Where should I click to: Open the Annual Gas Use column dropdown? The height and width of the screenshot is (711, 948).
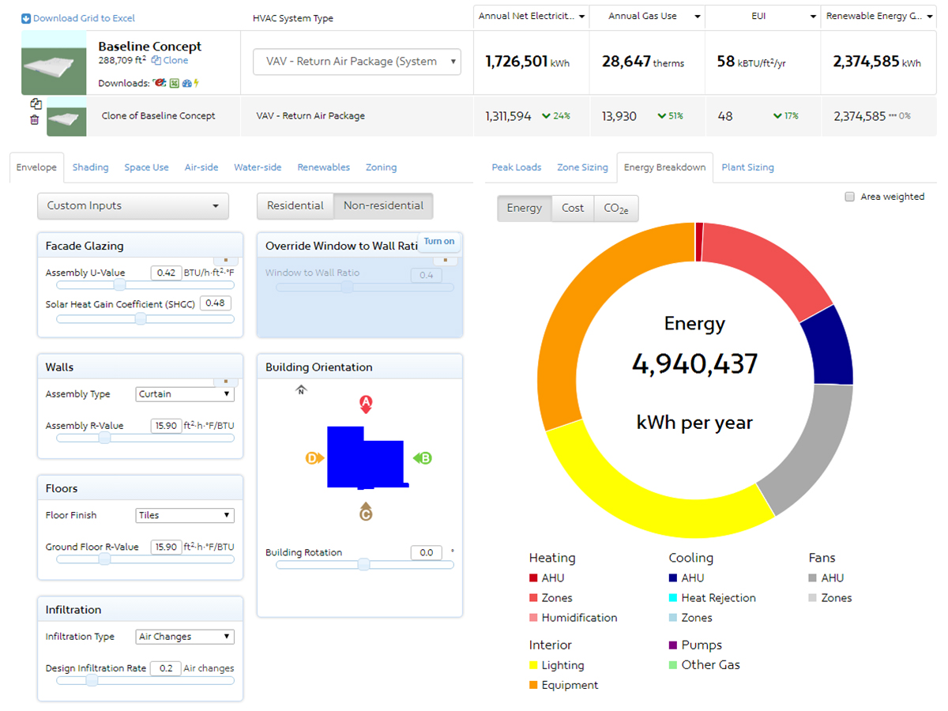(697, 16)
